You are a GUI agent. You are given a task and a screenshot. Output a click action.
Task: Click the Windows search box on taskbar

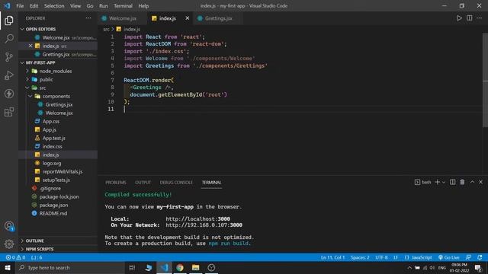point(69,267)
